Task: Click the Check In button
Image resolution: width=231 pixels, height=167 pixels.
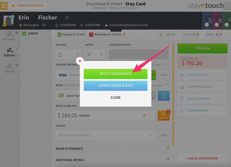Action: pos(202,48)
